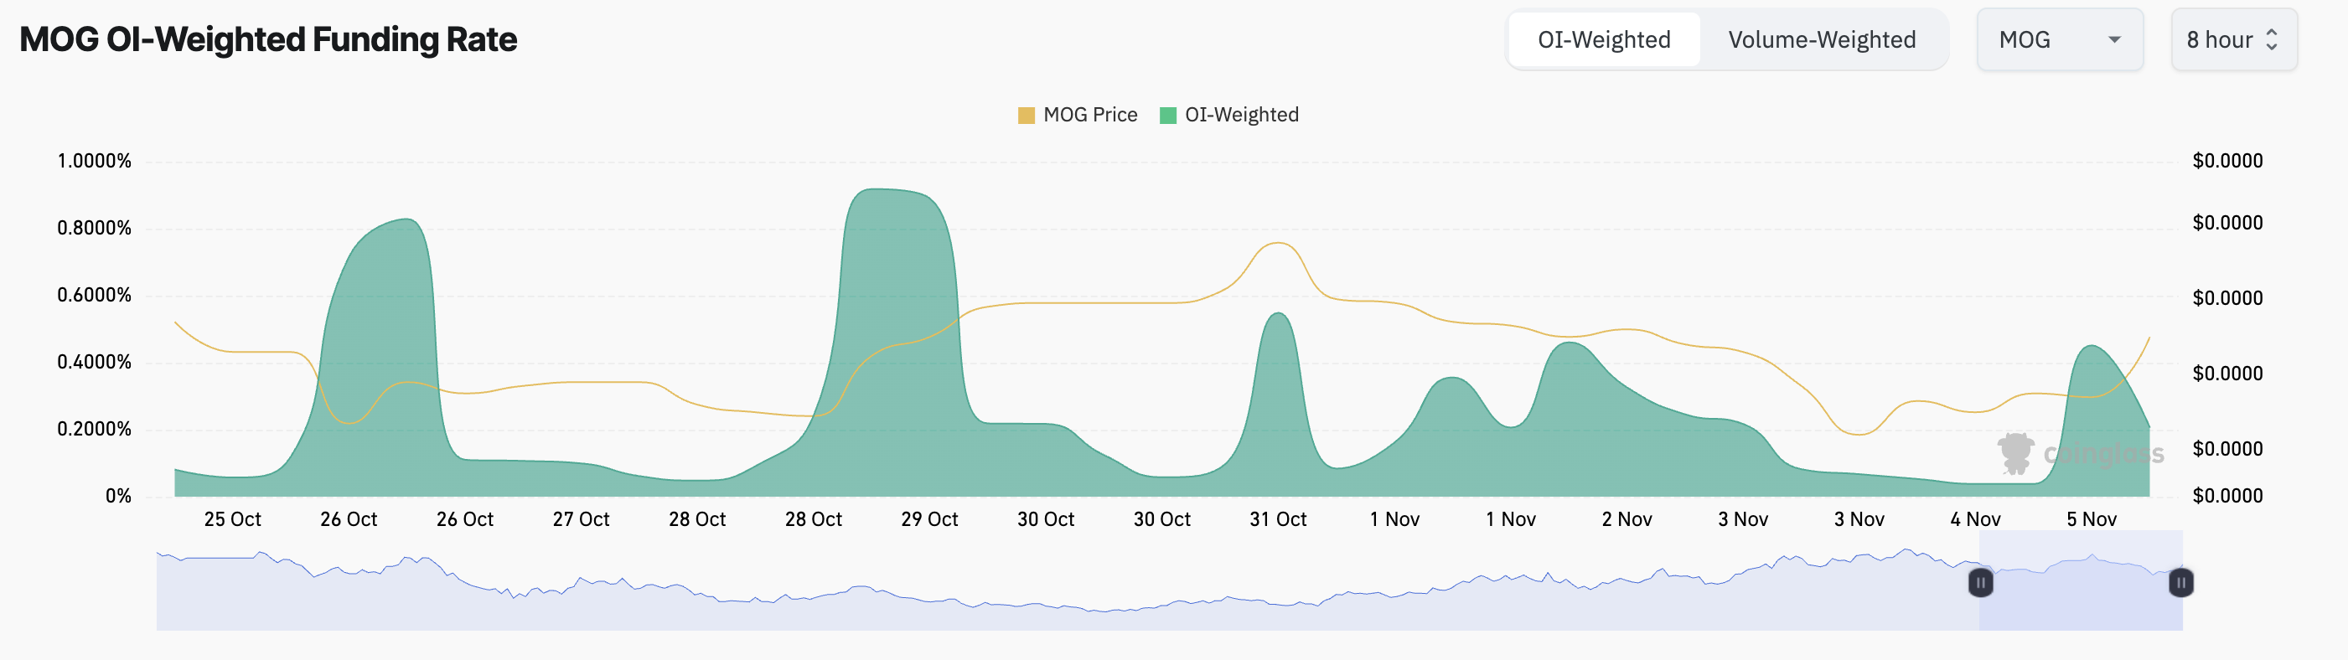
Task: Toggle MOG Price series via legend label
Action: pos(1090,115)
